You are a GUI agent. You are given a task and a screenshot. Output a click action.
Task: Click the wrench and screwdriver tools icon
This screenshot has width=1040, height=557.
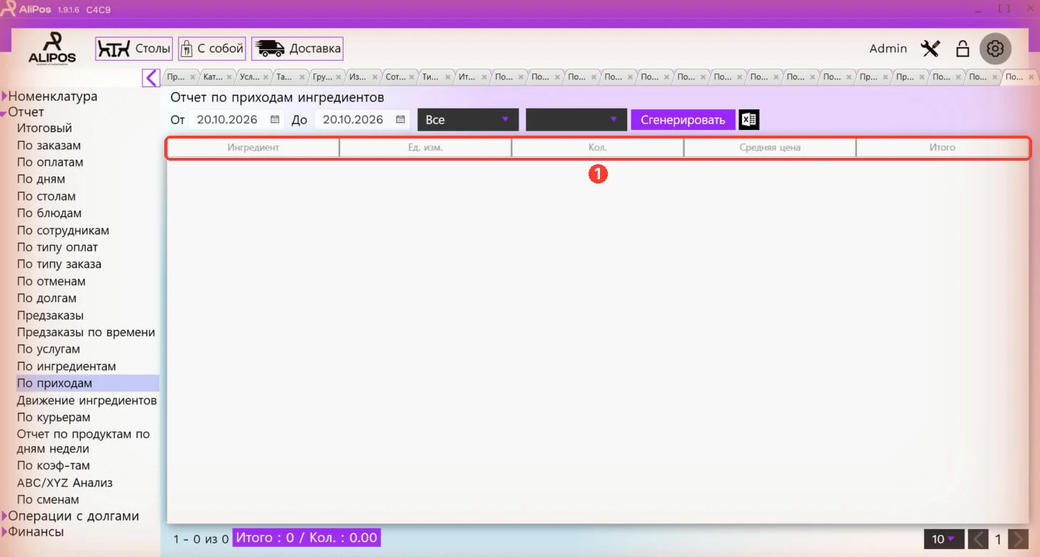[930, 49]
